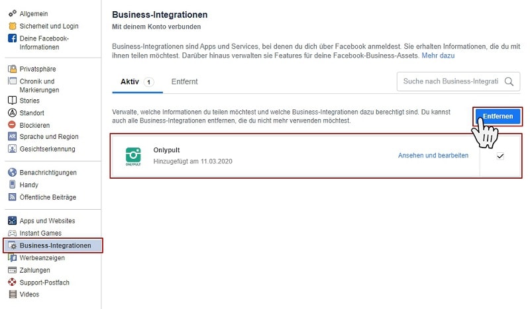Click the Zahlungen credit card icon
530x309 pixels.
tap(11, 270)
